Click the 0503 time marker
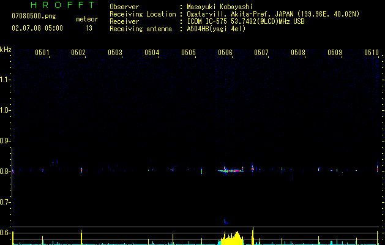 [x=115, y=52]
